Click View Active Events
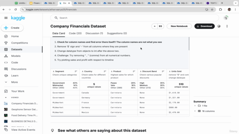 click(x=23, y=130)
